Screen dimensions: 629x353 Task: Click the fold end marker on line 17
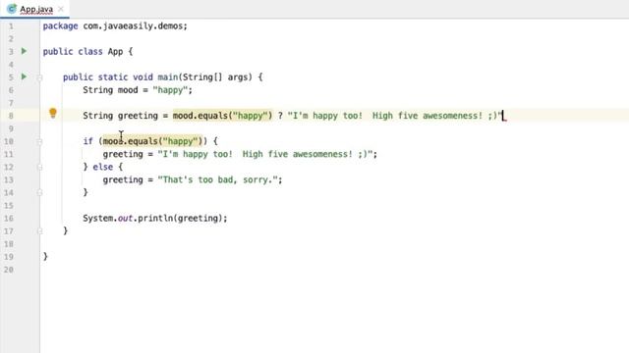click(x=39, y=231)
